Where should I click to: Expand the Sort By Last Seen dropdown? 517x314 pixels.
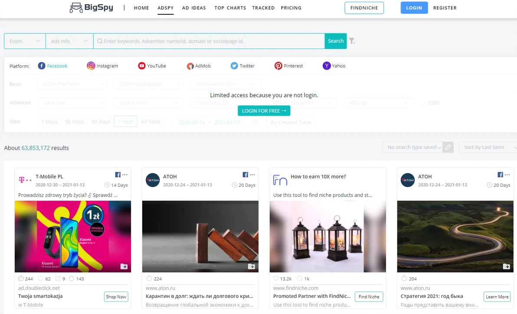click(488, 147)
